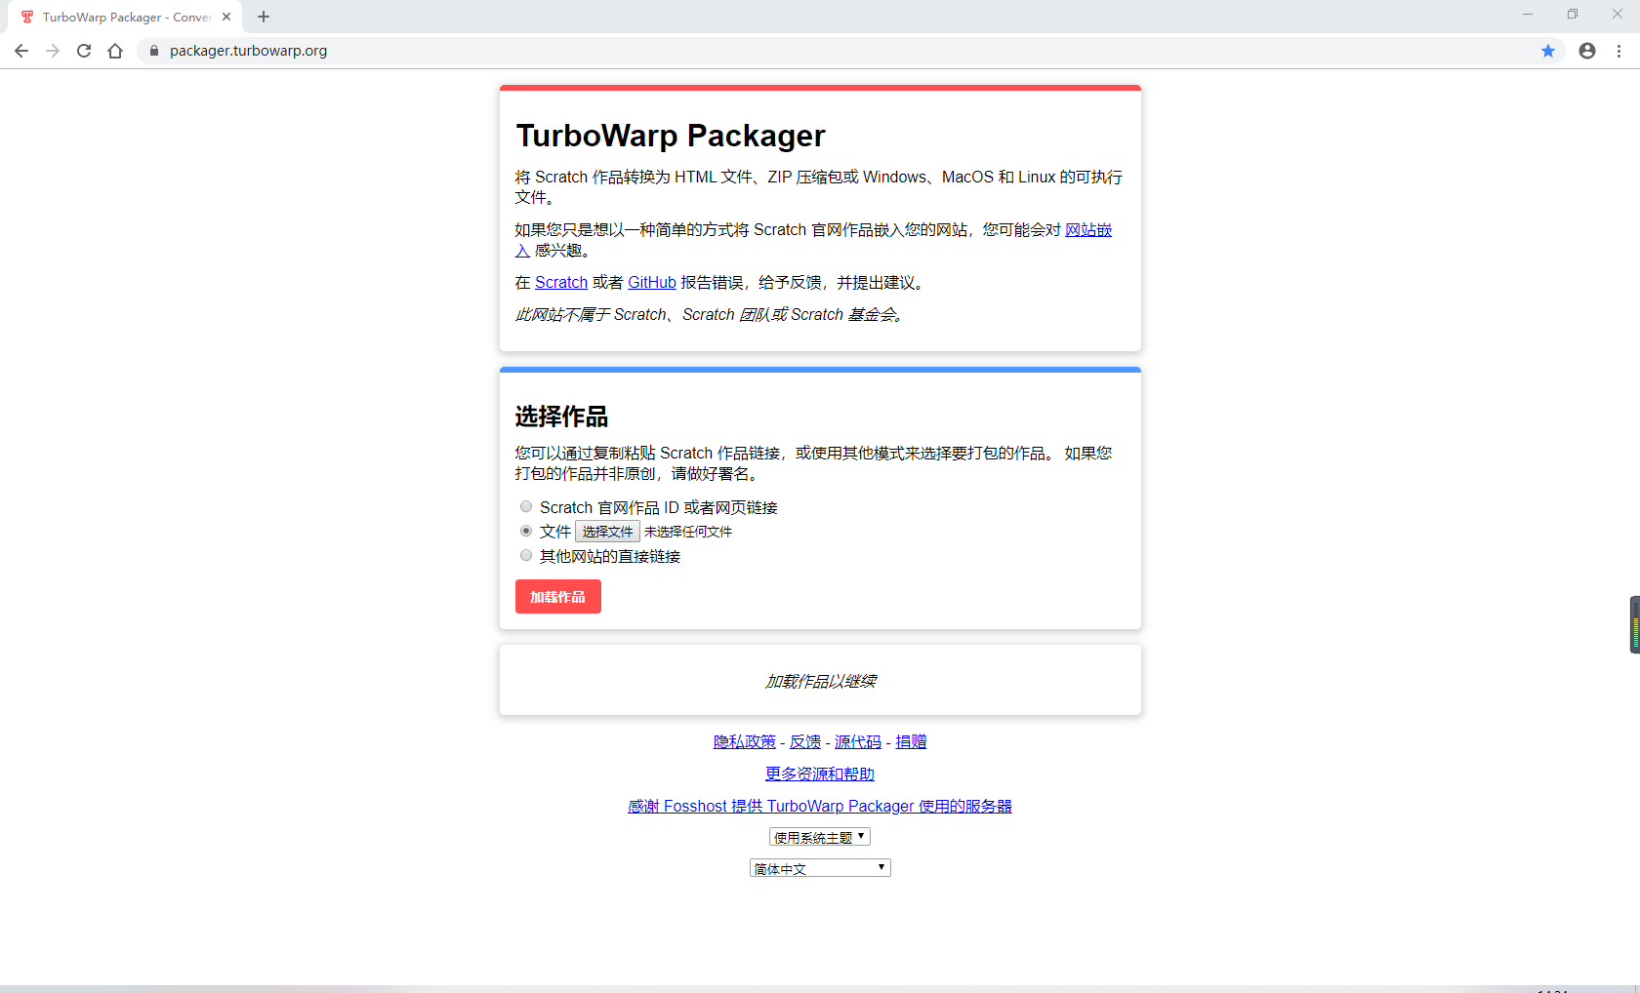Reload the TurboWarp Packager page
Screen dimensions: 1640x993
tap(84, 51)
